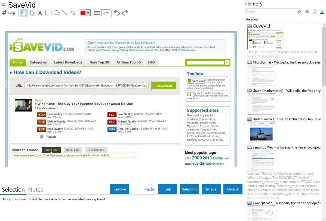Click the search magnifier icon
The height and width of the screenshot is (221, 326).
point(299,12)
